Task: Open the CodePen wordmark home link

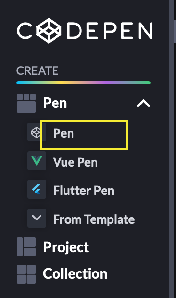Action: pos(85,31)
